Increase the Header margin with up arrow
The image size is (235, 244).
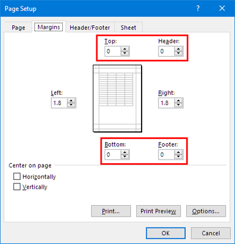(x=178, y=49)
